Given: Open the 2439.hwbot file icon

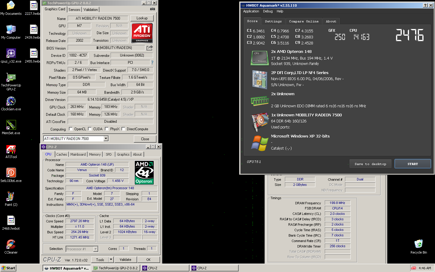Looking at the screenshot, I should (x=33, y=32).
